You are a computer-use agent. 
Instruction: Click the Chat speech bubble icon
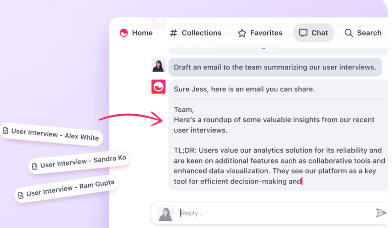(303, 33)
